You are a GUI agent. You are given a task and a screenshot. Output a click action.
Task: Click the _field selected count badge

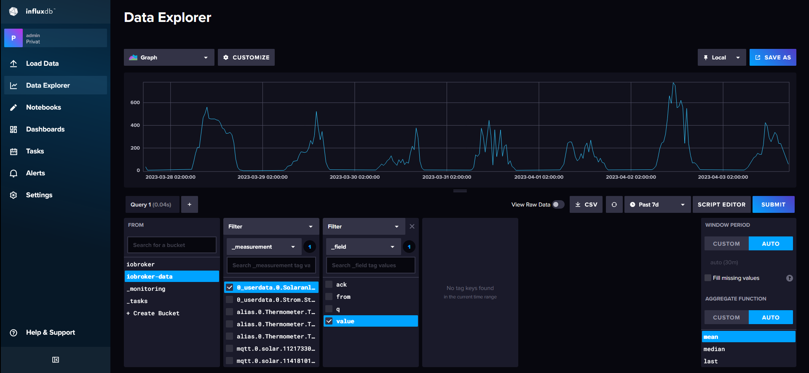[409, 247]
